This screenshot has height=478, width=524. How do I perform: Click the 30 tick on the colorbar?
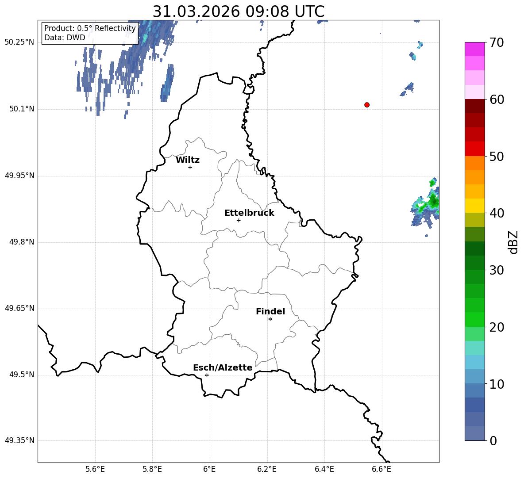pyautogui.click(x=497, y=270)
